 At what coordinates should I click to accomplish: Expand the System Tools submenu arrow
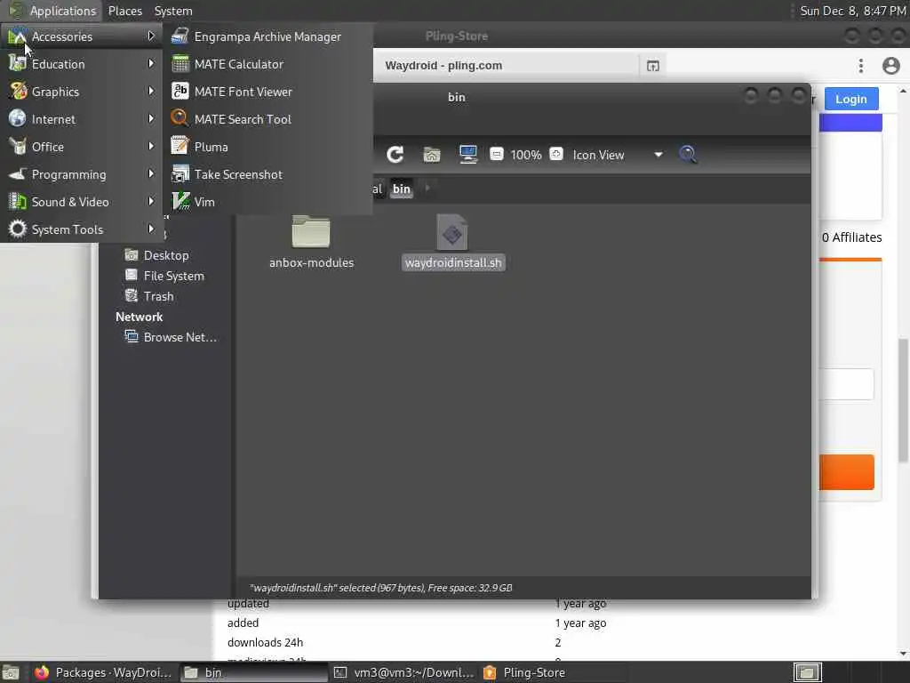pos(151,229)
